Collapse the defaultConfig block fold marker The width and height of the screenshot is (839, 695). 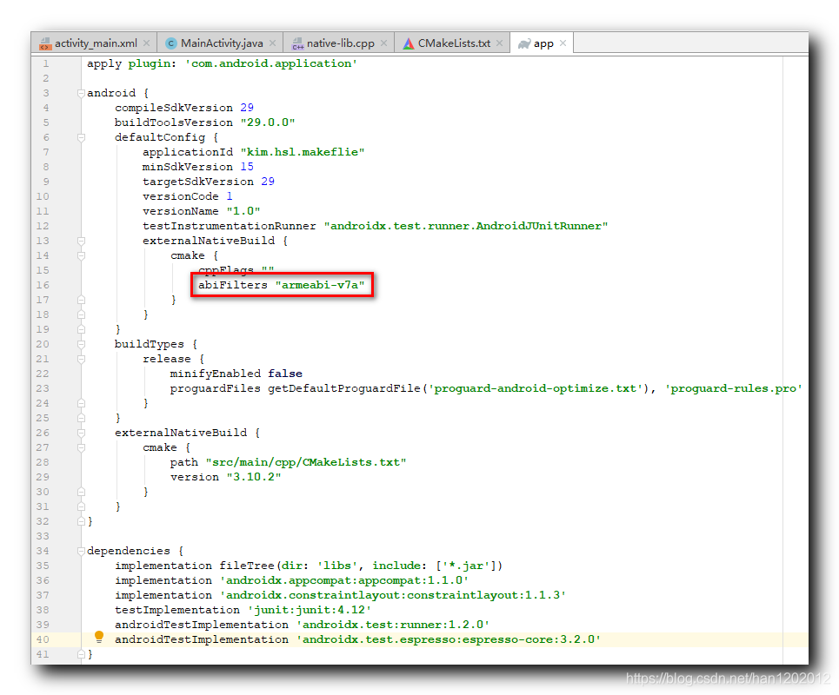[82, 137]
